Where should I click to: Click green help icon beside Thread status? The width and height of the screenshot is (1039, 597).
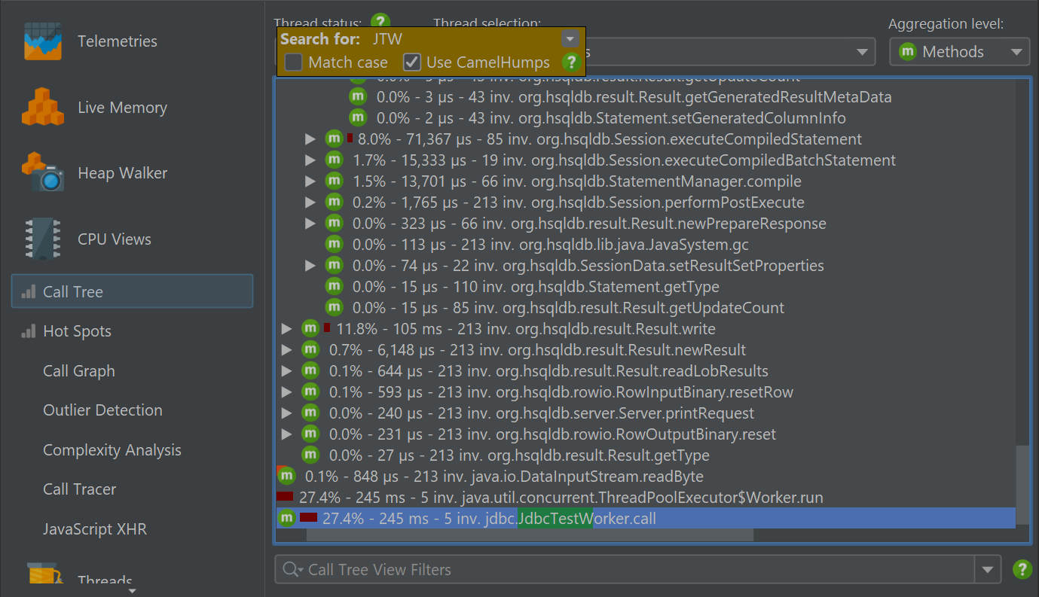(x=380, y=23)
